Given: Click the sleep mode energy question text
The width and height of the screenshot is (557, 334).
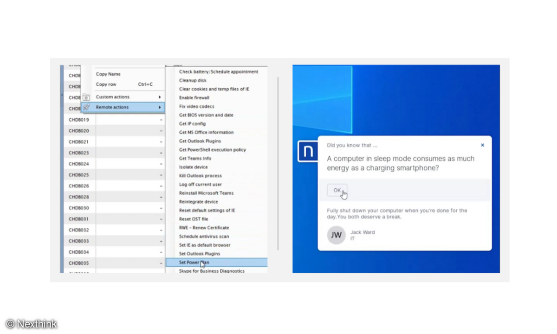Looking at the screenshot, I should pyautogui.click(x=401, y=163).
